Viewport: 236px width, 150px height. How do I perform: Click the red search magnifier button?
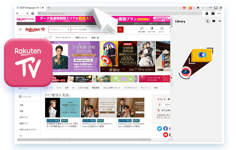[120, 29]
